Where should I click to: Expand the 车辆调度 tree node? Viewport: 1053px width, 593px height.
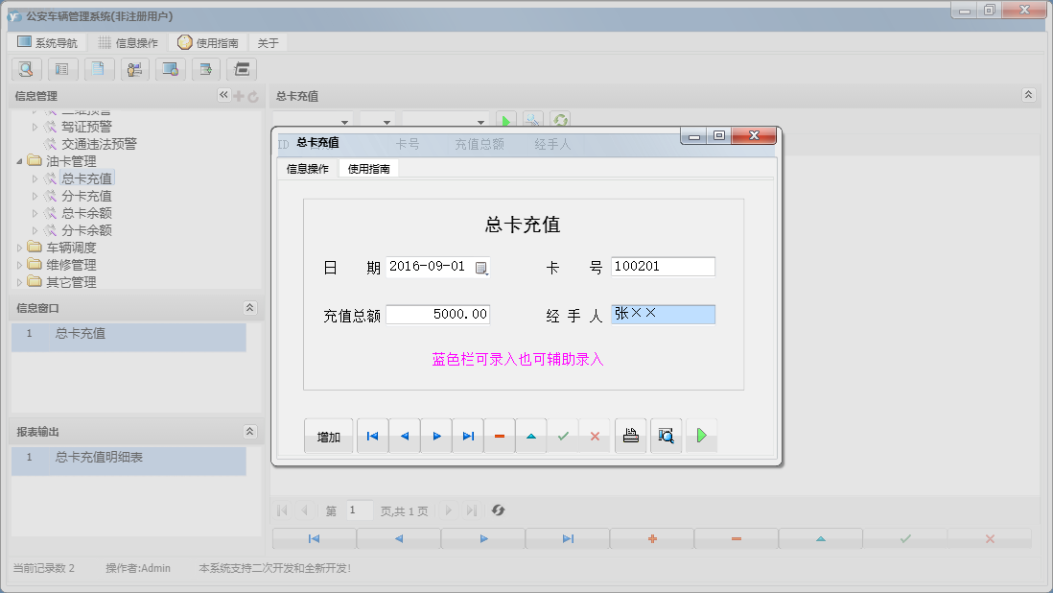pyautogui.click(x=17, y=247)
